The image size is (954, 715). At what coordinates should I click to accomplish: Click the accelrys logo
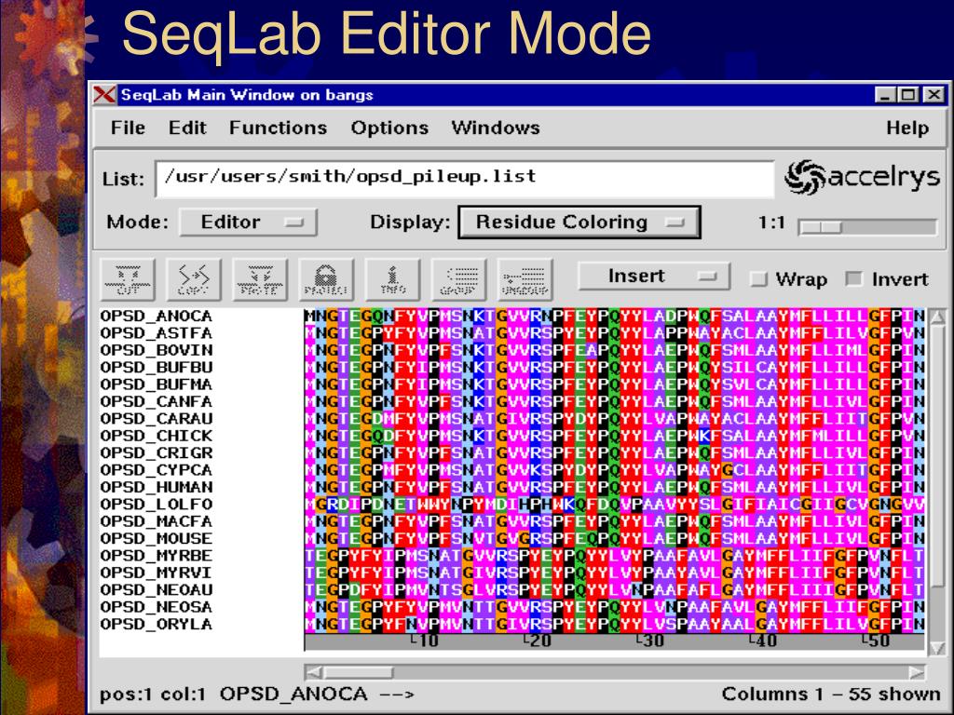point(863,178)
